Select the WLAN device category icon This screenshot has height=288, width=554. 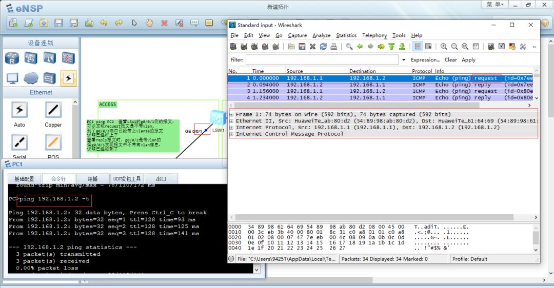point(49,58)
